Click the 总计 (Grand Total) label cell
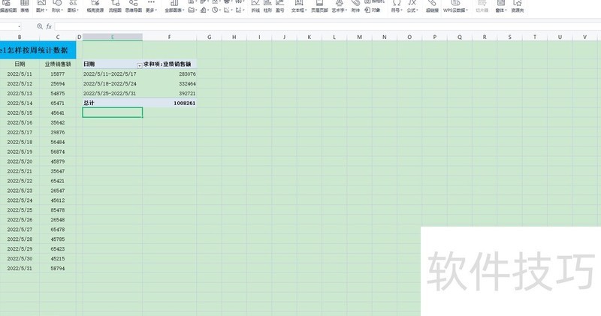601x316 pixels. [112, 103]
